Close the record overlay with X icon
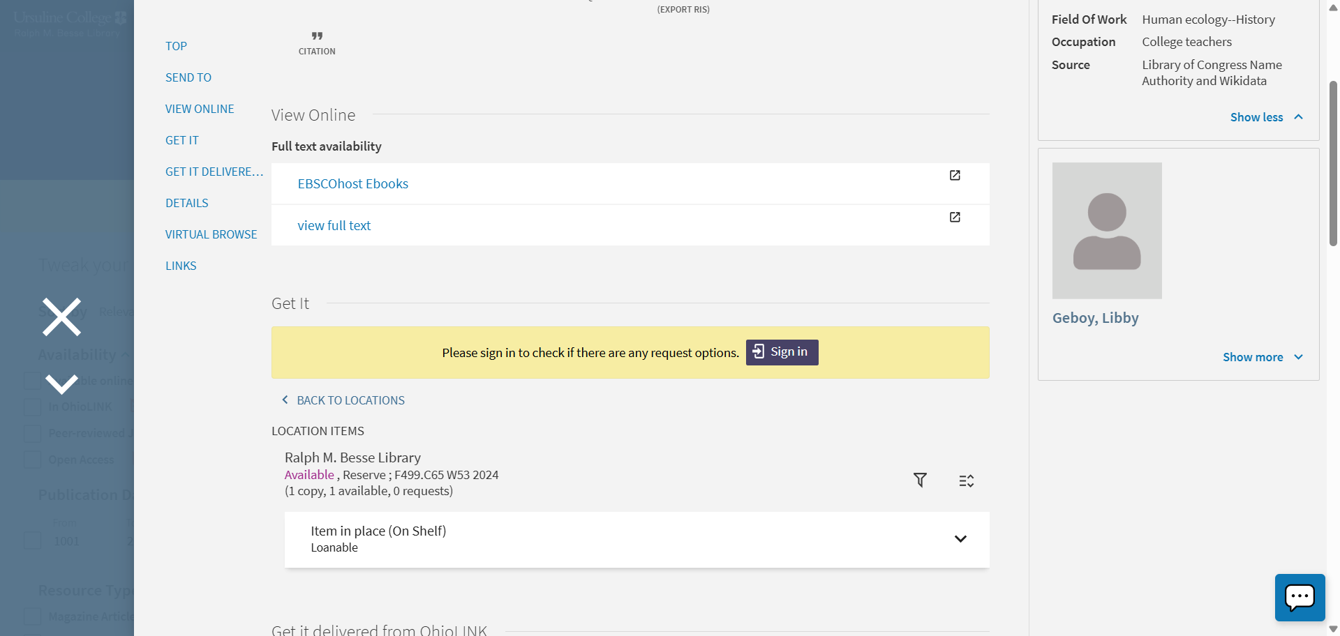Screen dimensions: 1340x636 pos(61,317)
